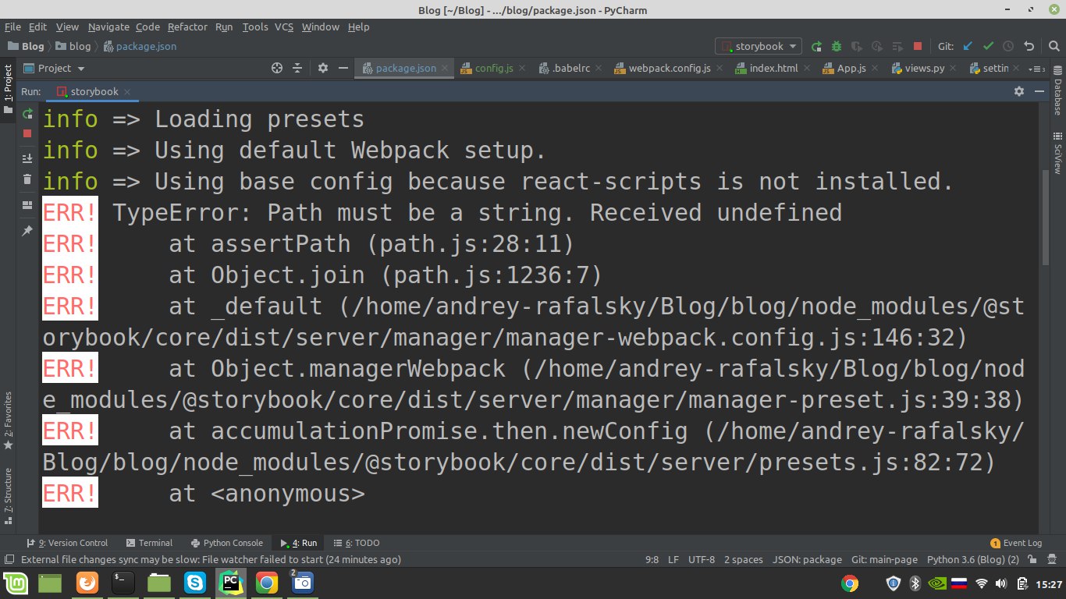The width and height of the screenshot is (1066, 599).
Task: Open Project panel settings gear
Action: pyautogui.click(x=323, y=68)
